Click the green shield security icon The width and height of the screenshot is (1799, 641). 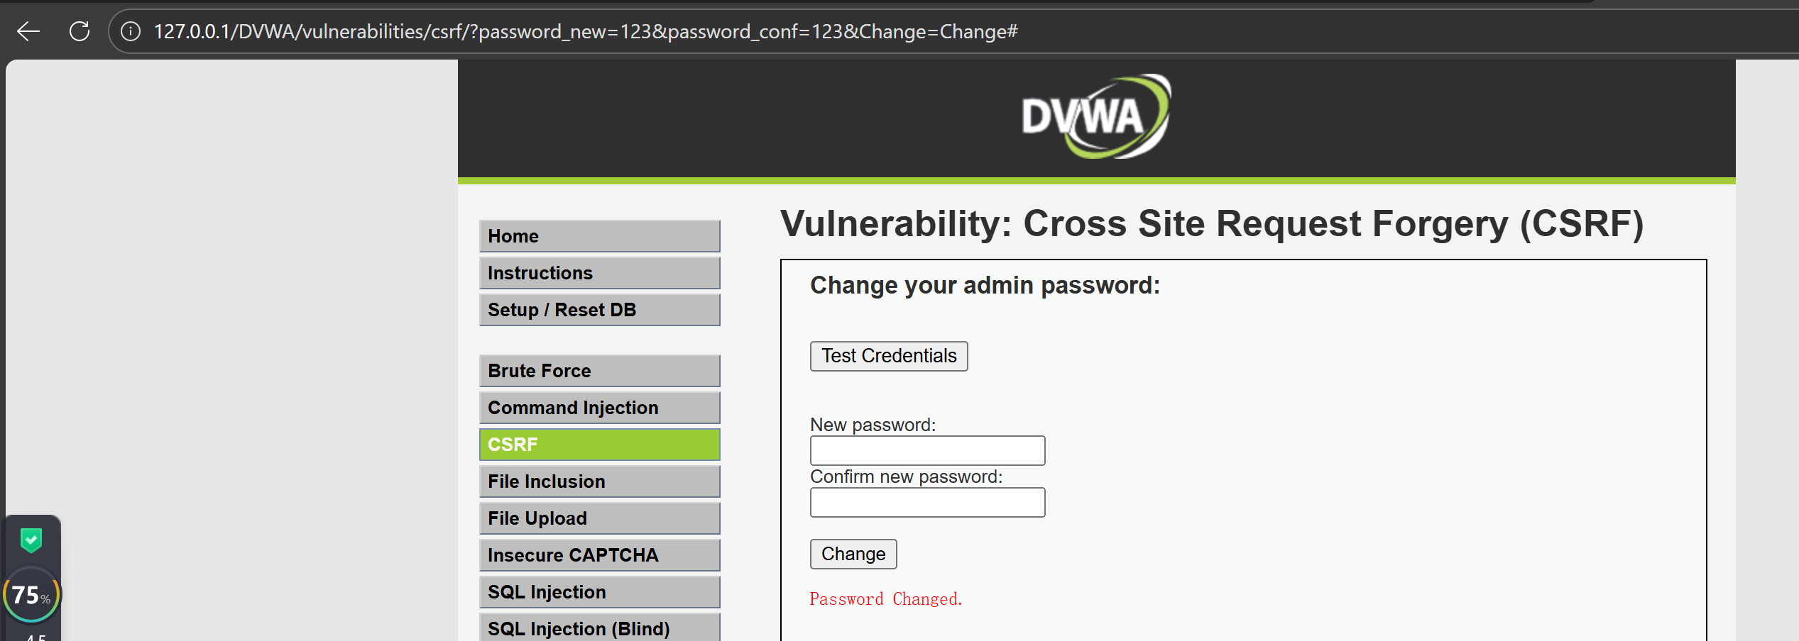pyautogui.click(x=31, y=540)
